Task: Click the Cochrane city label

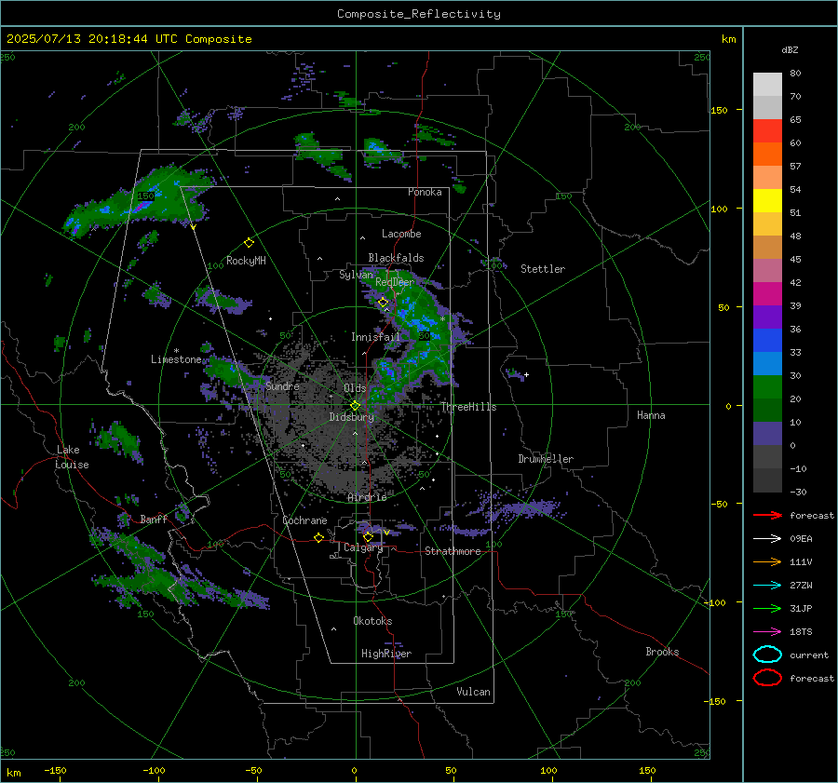Action: click(304, 520)
